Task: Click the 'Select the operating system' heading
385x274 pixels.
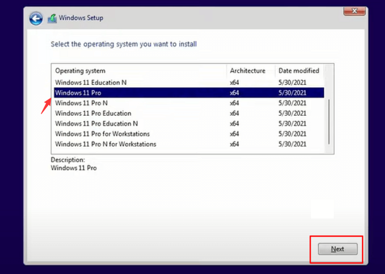Action: [124, 45]
